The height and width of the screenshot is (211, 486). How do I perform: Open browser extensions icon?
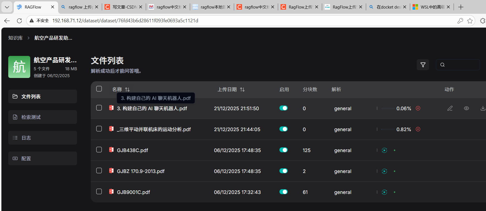pyautogui.click(x=483, y=21)
